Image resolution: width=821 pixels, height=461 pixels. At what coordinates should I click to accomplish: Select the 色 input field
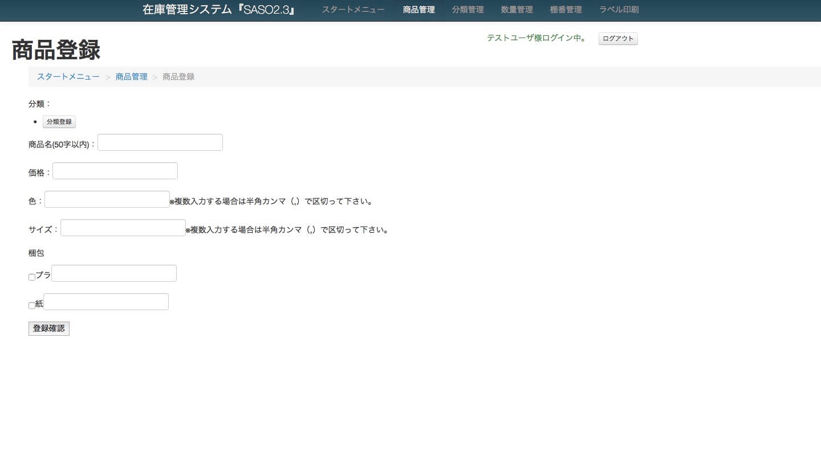click(107, 199)
